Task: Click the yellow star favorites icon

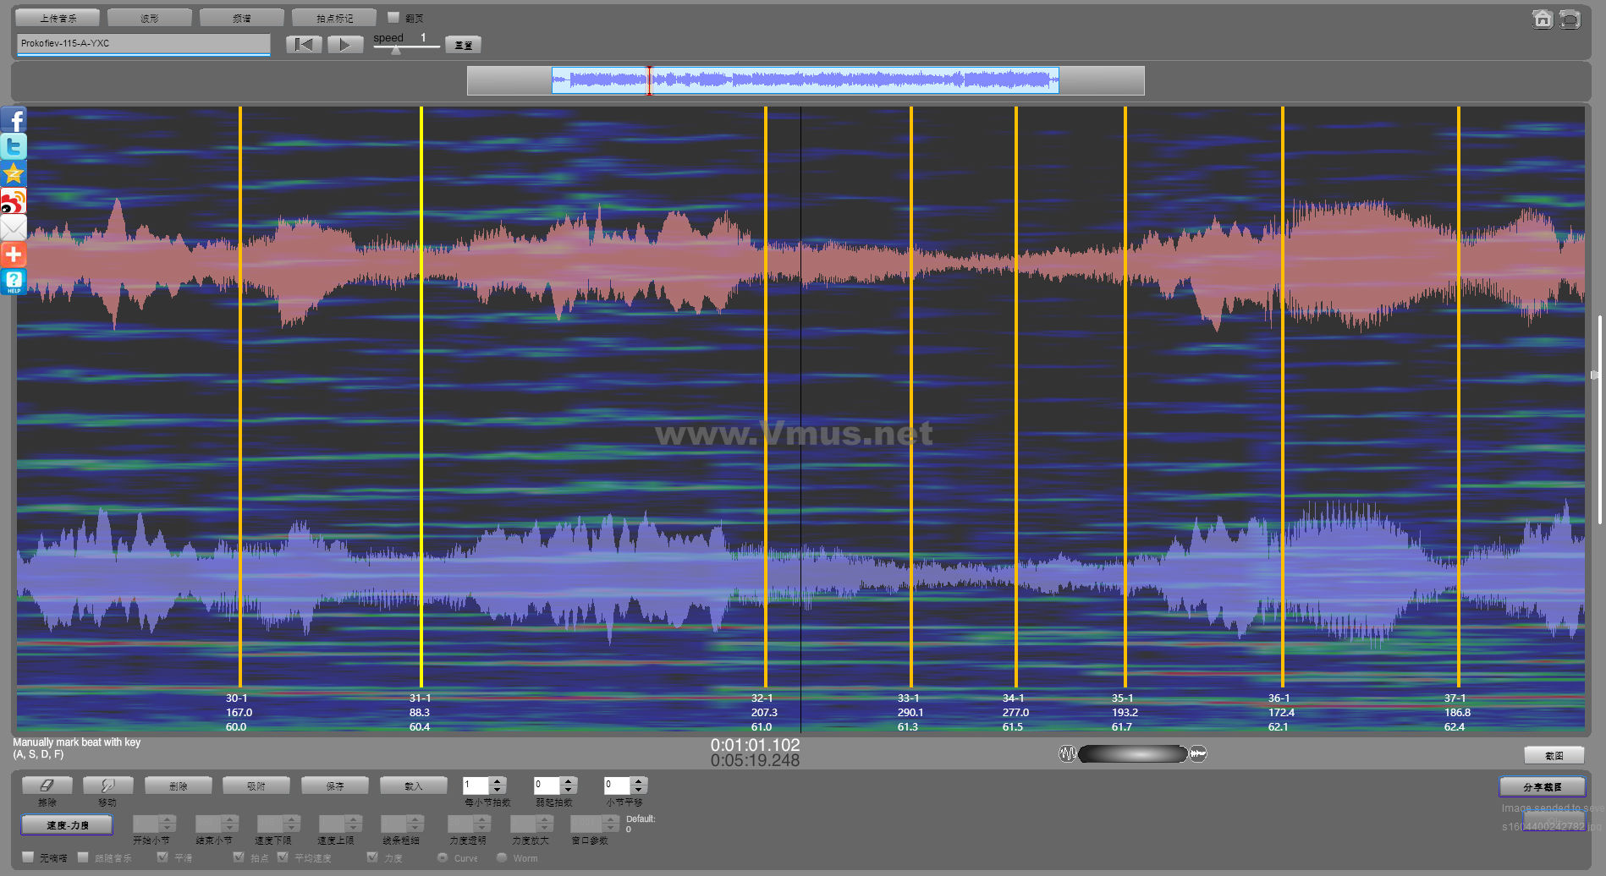Action: pyautogui.click(x=14, y=173)
